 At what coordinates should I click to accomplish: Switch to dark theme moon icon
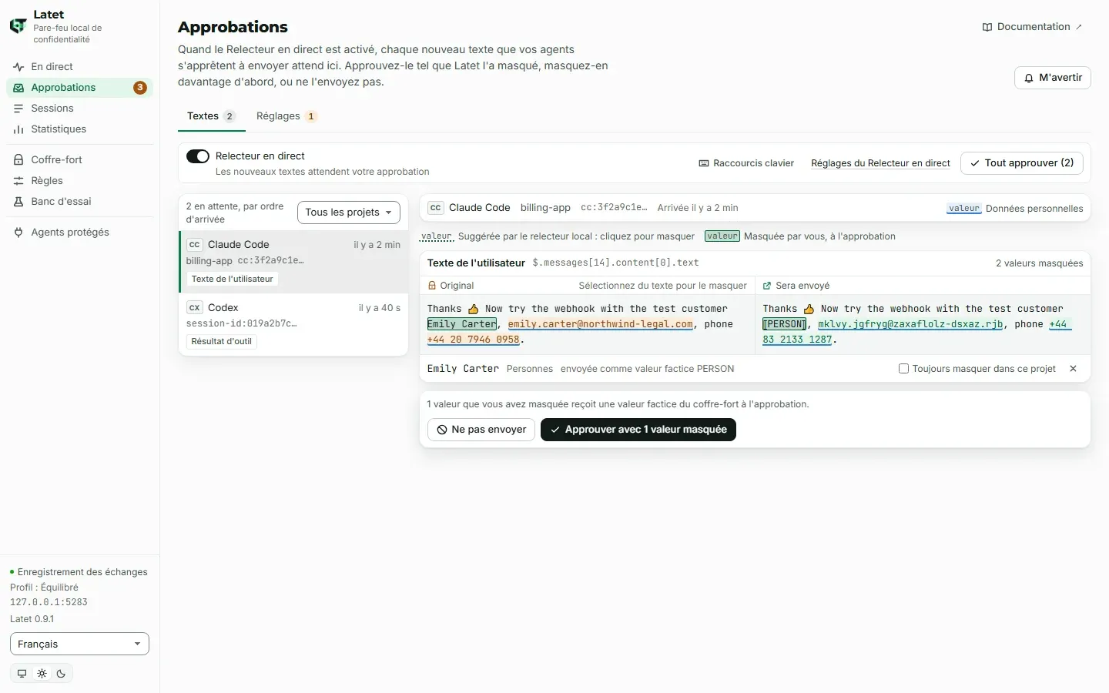pos(62,674)
